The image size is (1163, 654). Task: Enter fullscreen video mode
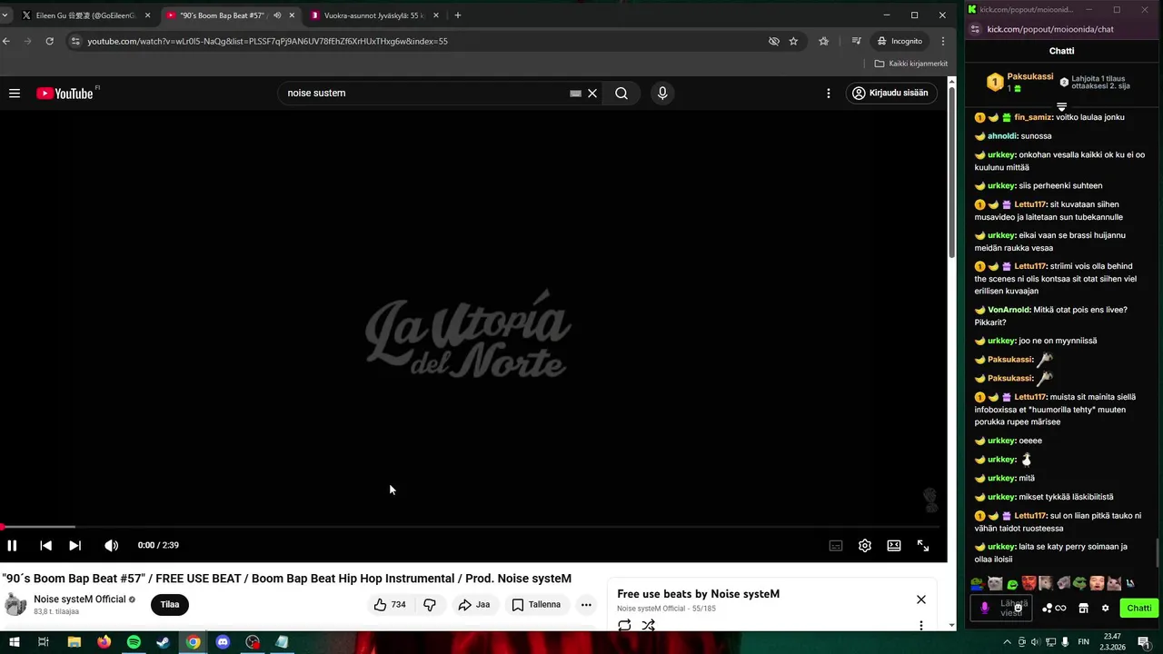pyautogui.click(x=923, y=545)
